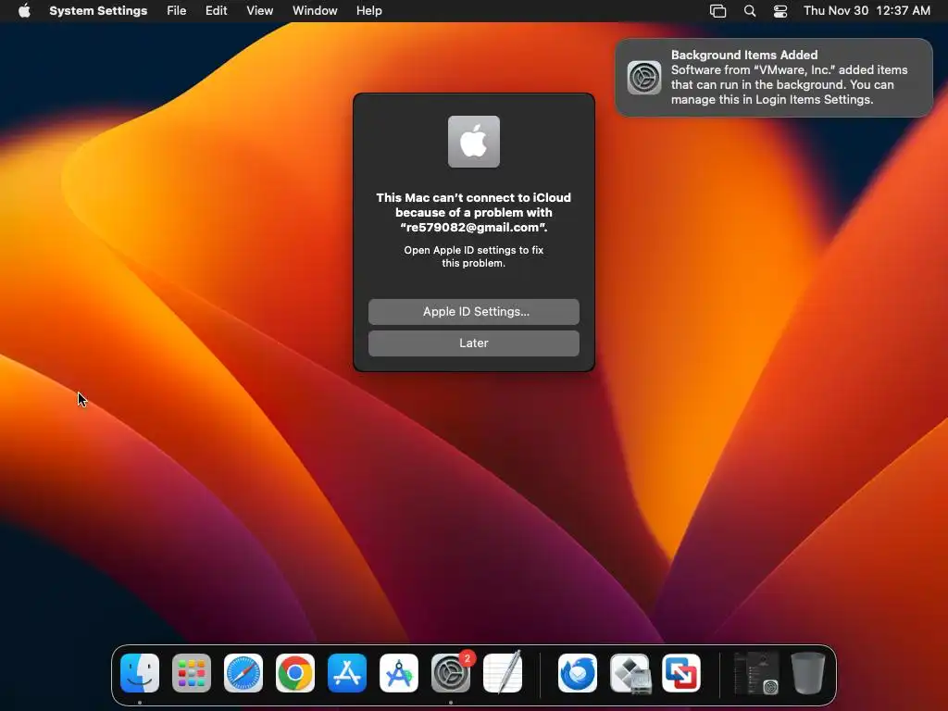Open Spotlight search in menu bar

tap(750, 11)
